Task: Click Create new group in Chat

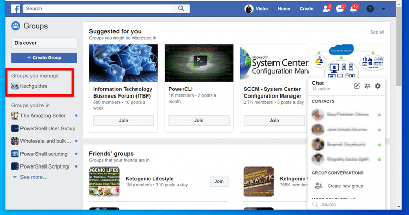Action: 346,186
